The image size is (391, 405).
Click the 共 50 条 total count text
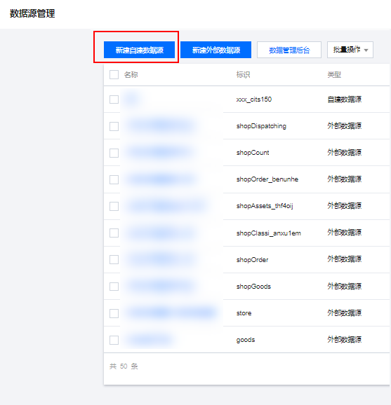tap(124, 366)
